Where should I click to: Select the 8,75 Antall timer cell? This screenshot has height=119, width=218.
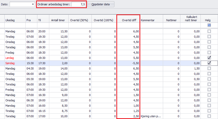[x=58, y=111]
